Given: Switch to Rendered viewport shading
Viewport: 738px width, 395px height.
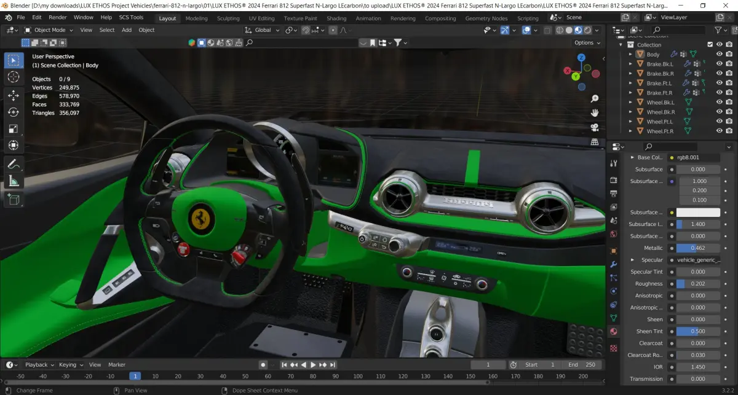Looking at the screenshot, I should (587, 29).
